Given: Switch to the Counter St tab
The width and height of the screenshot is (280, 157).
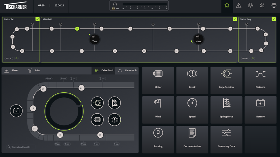Looking at the screenshot, I should [127, 71].
